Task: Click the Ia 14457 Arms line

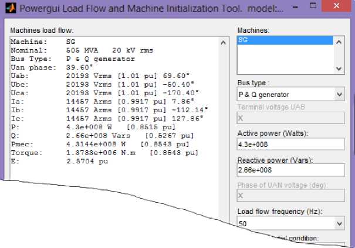Action: pyautogui.click(x=102, y=102)
